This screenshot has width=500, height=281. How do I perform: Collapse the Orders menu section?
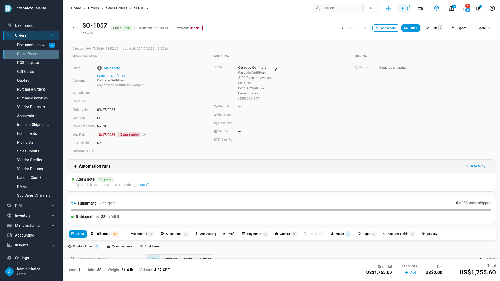click(x=52, y=35)
